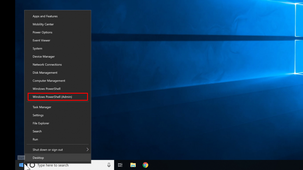
Task: Choose Settings in the menu
Action: click(x=58, y=115)
